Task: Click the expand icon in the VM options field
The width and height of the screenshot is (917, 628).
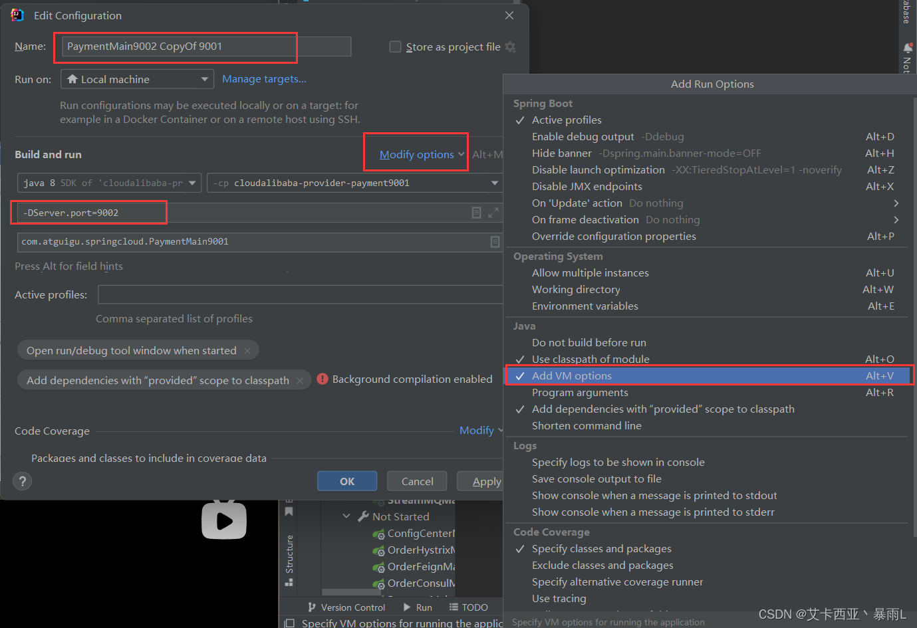Action: (x=493, y=213)
